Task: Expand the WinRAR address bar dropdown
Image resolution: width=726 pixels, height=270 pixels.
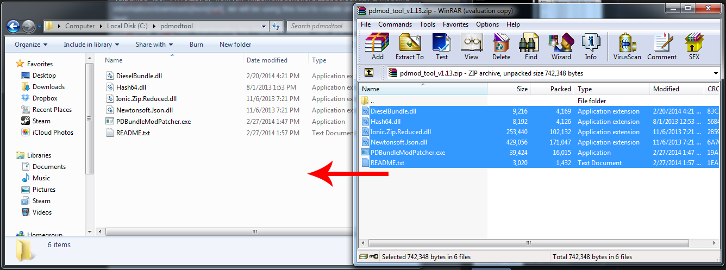Action: click(x=716, y=73)
